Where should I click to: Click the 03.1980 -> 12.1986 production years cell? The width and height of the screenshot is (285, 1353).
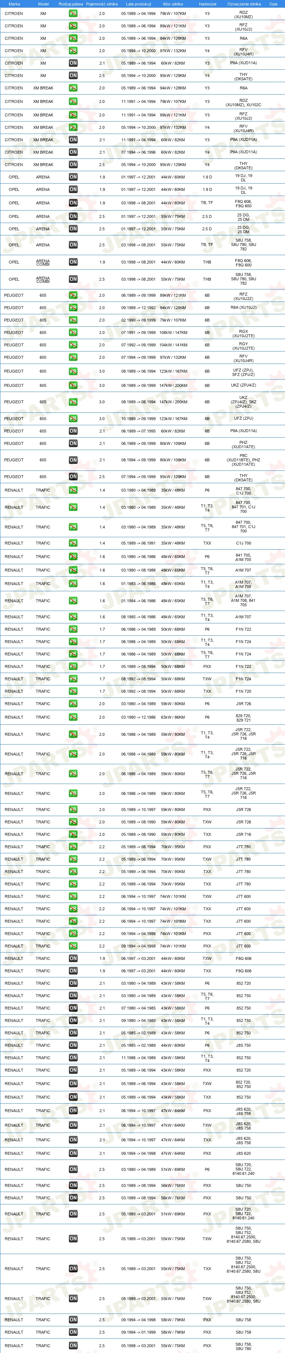[x=138, y=717]
